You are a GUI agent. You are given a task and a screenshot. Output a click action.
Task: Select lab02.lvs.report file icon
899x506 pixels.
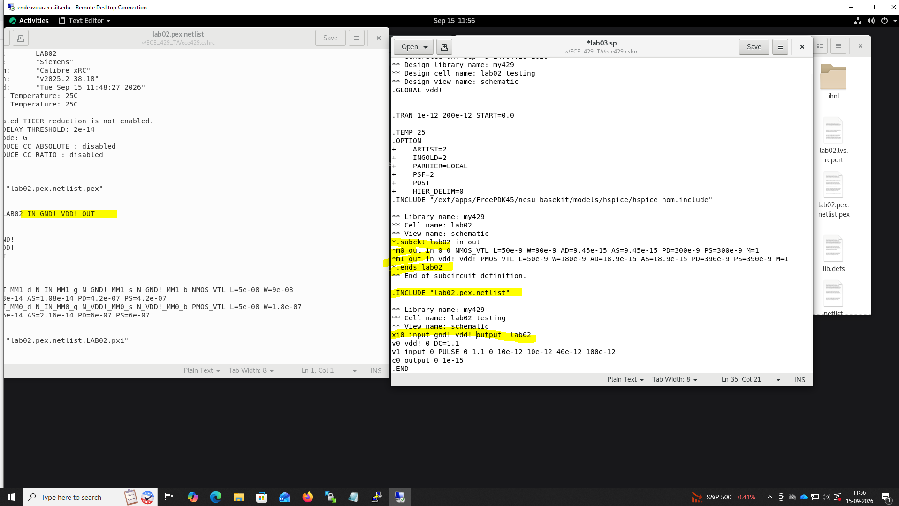click(833, 140)
